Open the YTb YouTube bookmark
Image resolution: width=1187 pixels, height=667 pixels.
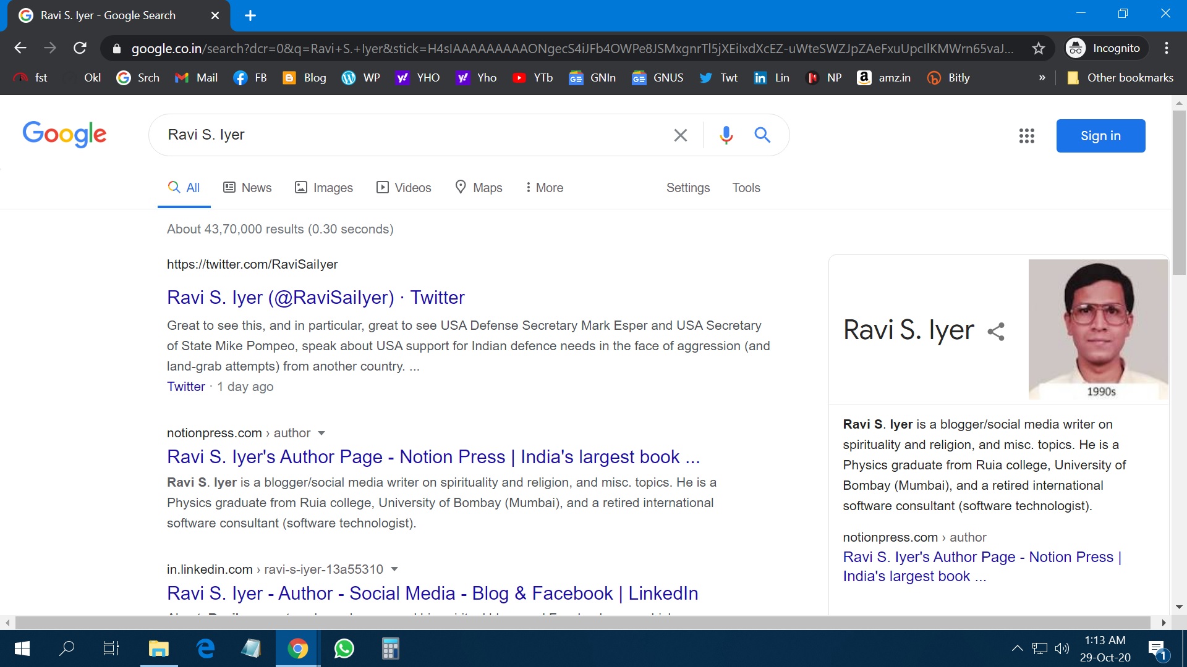point(532,77)
